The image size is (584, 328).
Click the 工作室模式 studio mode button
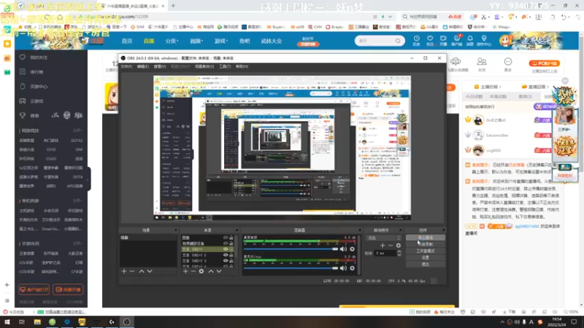click(426, 251)
